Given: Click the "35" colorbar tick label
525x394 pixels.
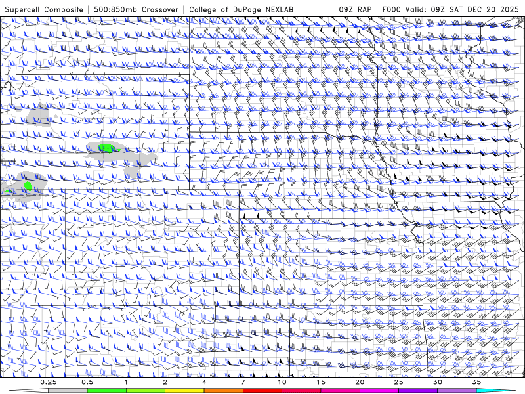Looking at the screenshot, I should coord(476,382).
